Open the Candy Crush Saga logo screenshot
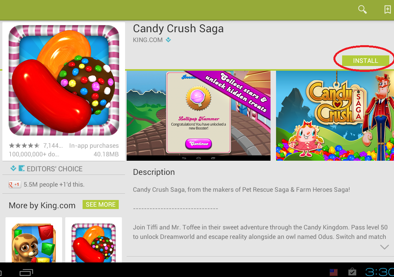The height and width of the screenshot is (277, 394). pyautogui.click(x=335, y=116)
